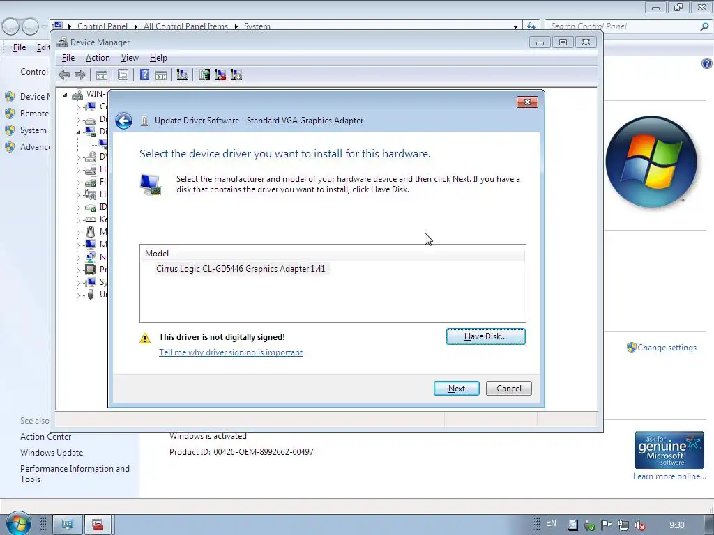
Task: Click the Next button
Action: (456, 389)
